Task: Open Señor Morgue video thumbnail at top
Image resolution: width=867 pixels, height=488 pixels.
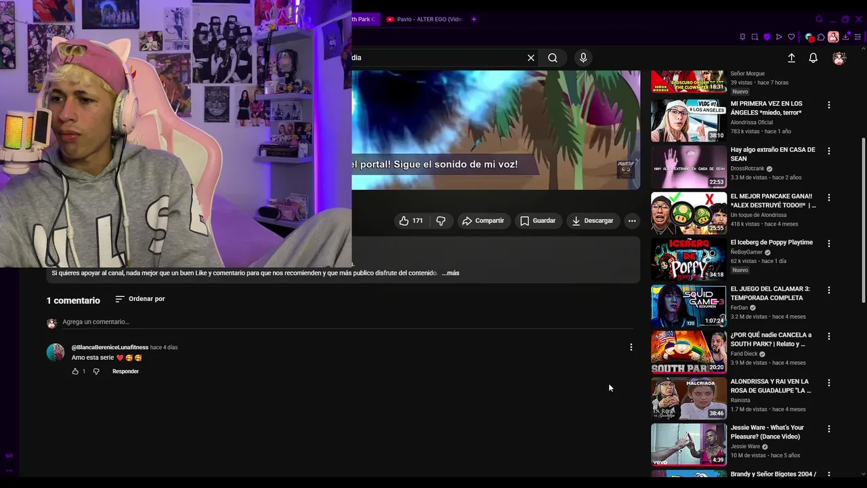Action: pyautogui.click(x=689, y=82)
